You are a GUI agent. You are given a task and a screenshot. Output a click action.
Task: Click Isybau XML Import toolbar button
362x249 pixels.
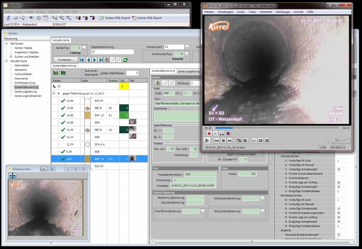click(115, 18)
